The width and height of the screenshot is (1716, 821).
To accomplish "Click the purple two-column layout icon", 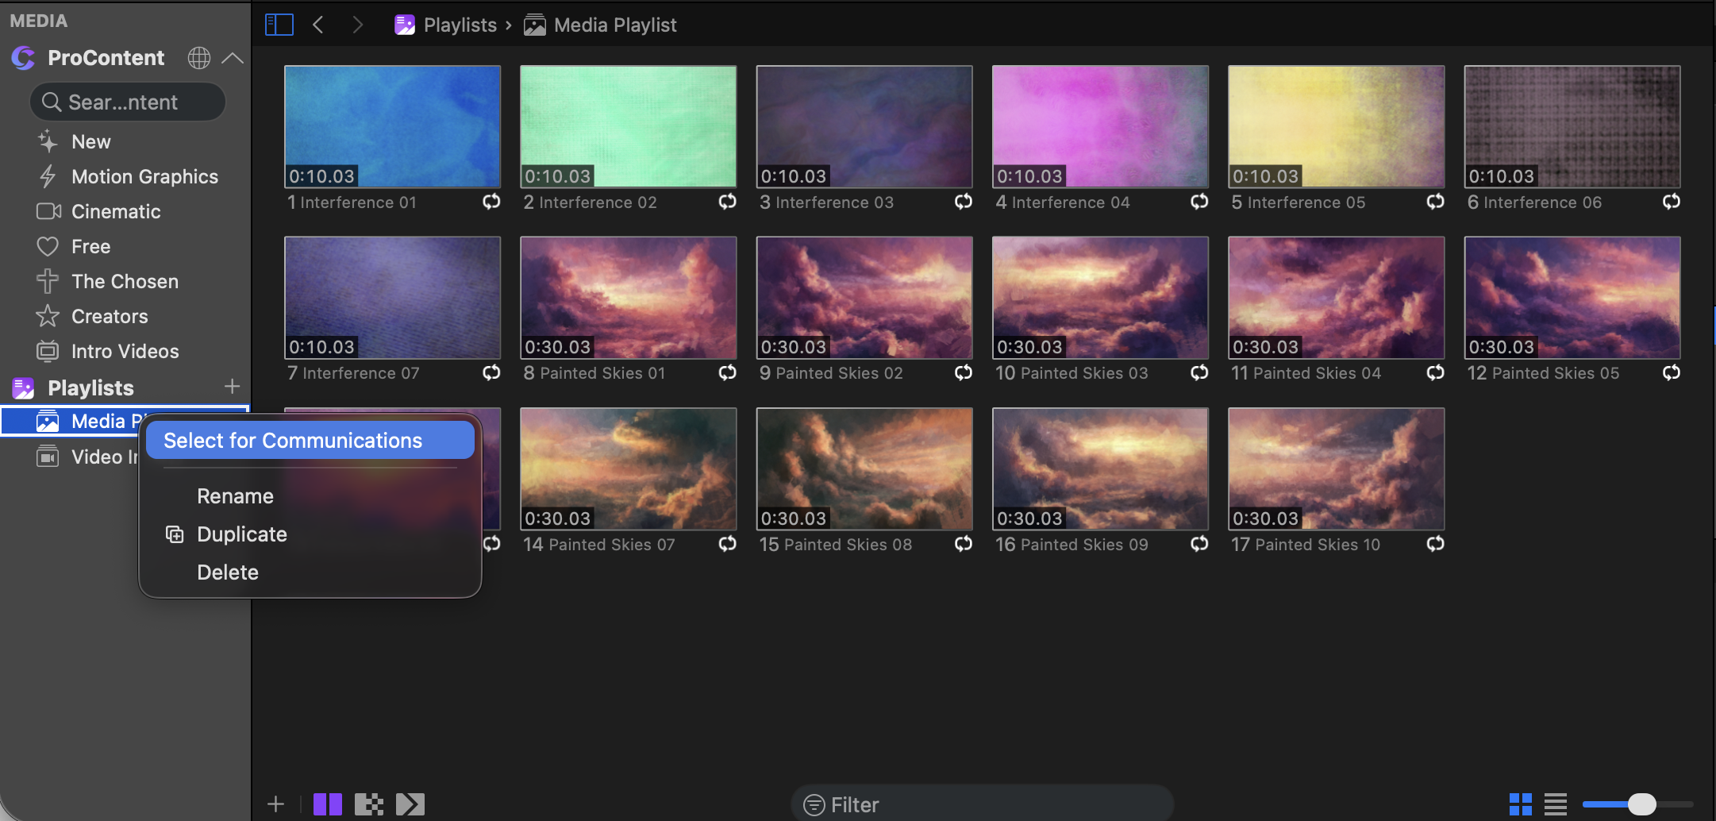I will tap(328, 804).
